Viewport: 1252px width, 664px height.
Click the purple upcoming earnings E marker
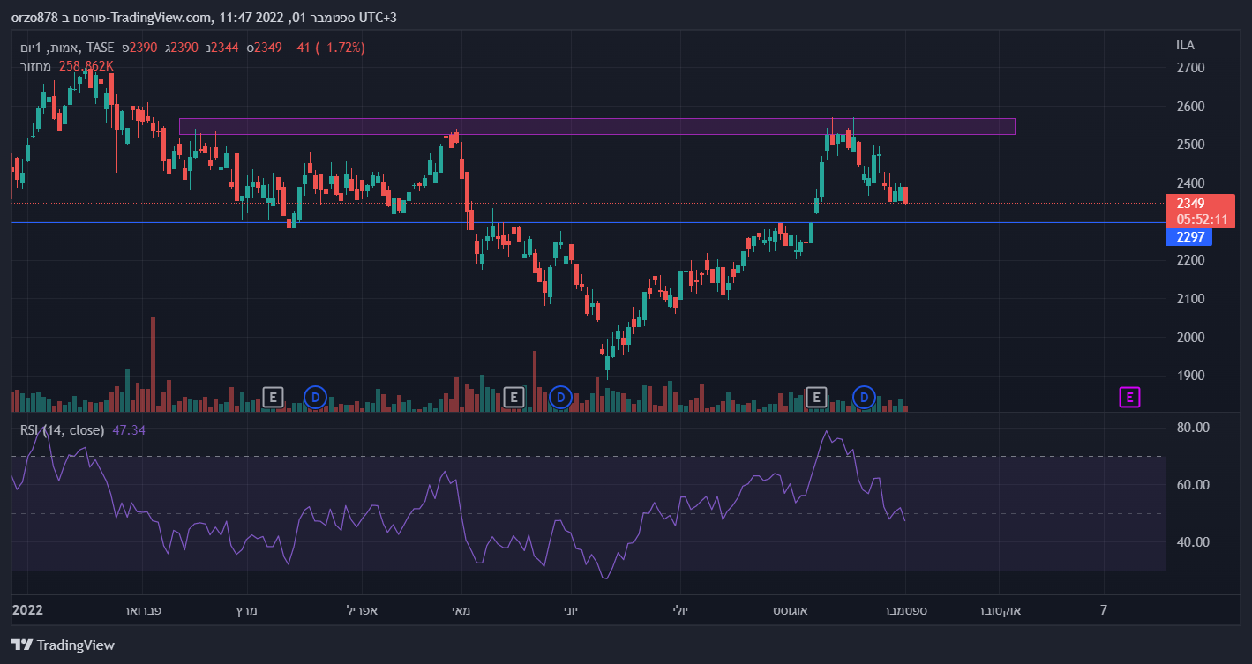1129,397
